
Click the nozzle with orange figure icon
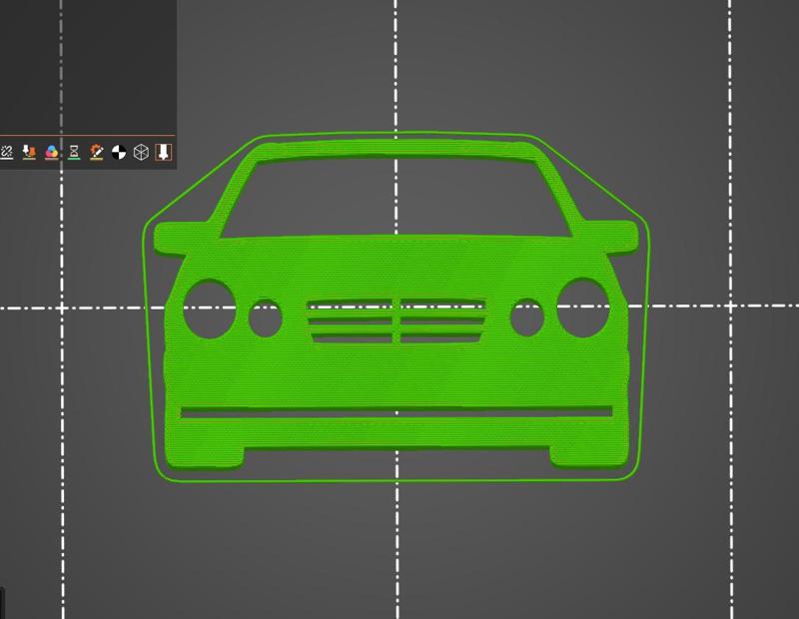pos(30,152)
